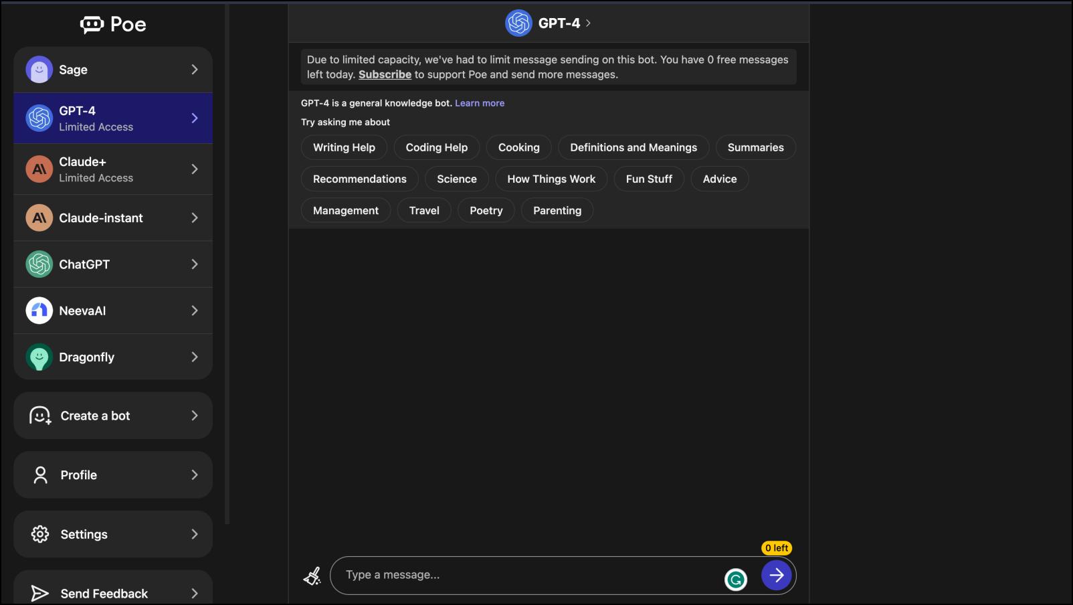Click the ChatGPT avatar icon

point(39,264)
